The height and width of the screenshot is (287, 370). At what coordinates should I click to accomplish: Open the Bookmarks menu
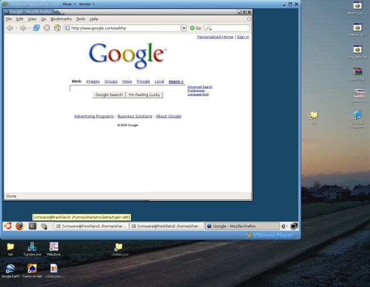tap(61, 19)
